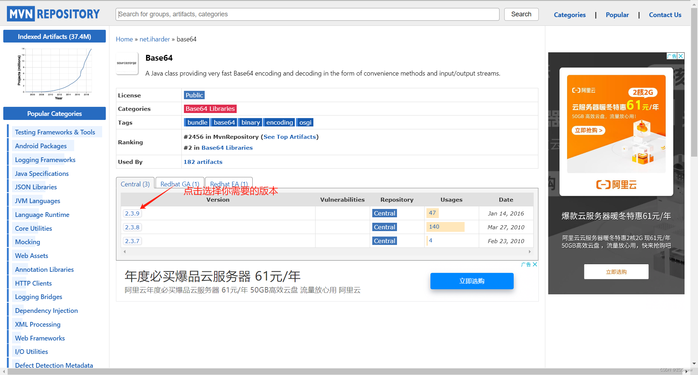
Task: Click the left scroll arrow of the version table
Action: coord(124,251)
